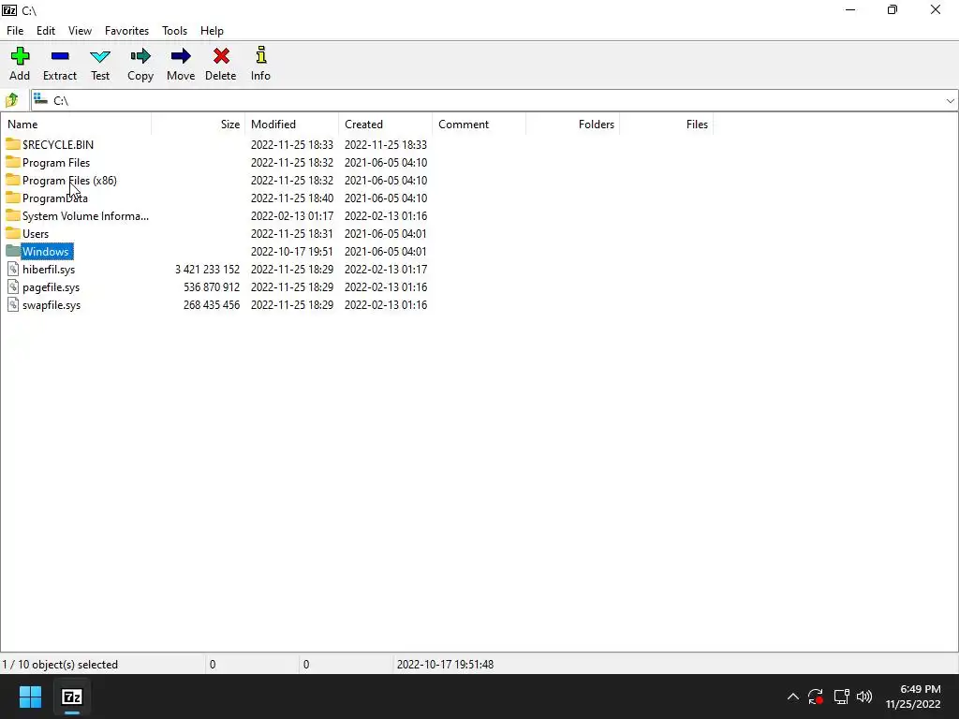This screenshot has height=719, width=959.
Task: Click status bar '1 / 10 object(s) selected'
Action: (x=60, y=665)
